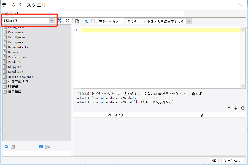Click the table search field below checkboxes
This screenshot has height=165, width=248.
37,153
